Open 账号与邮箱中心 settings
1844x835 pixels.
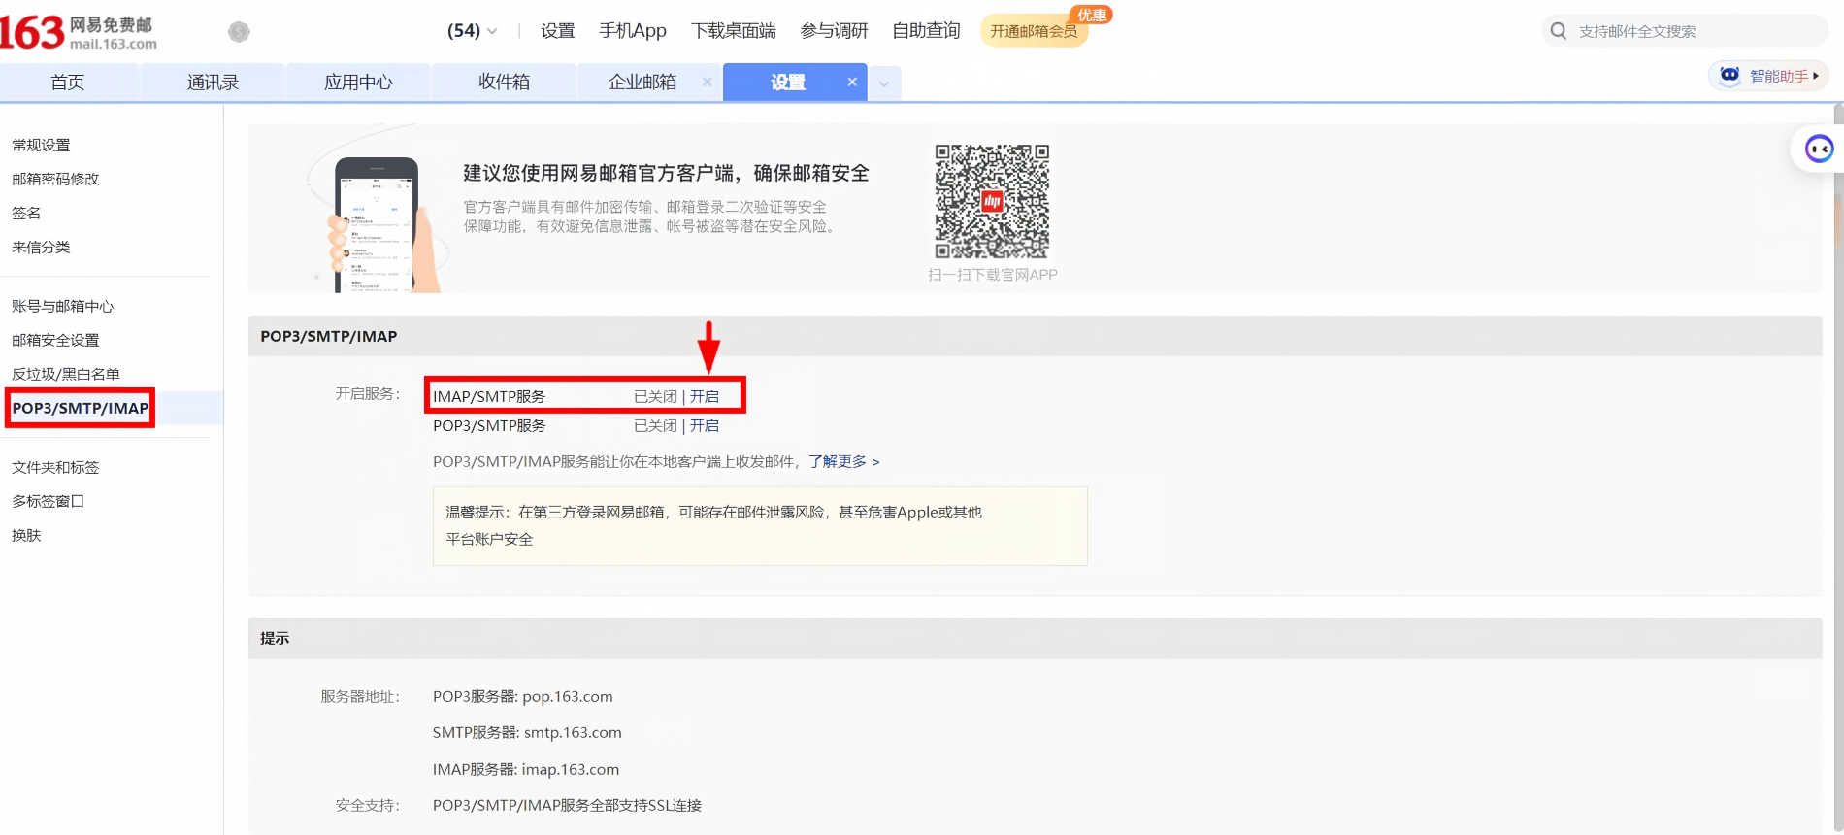(x=63, y=306)
